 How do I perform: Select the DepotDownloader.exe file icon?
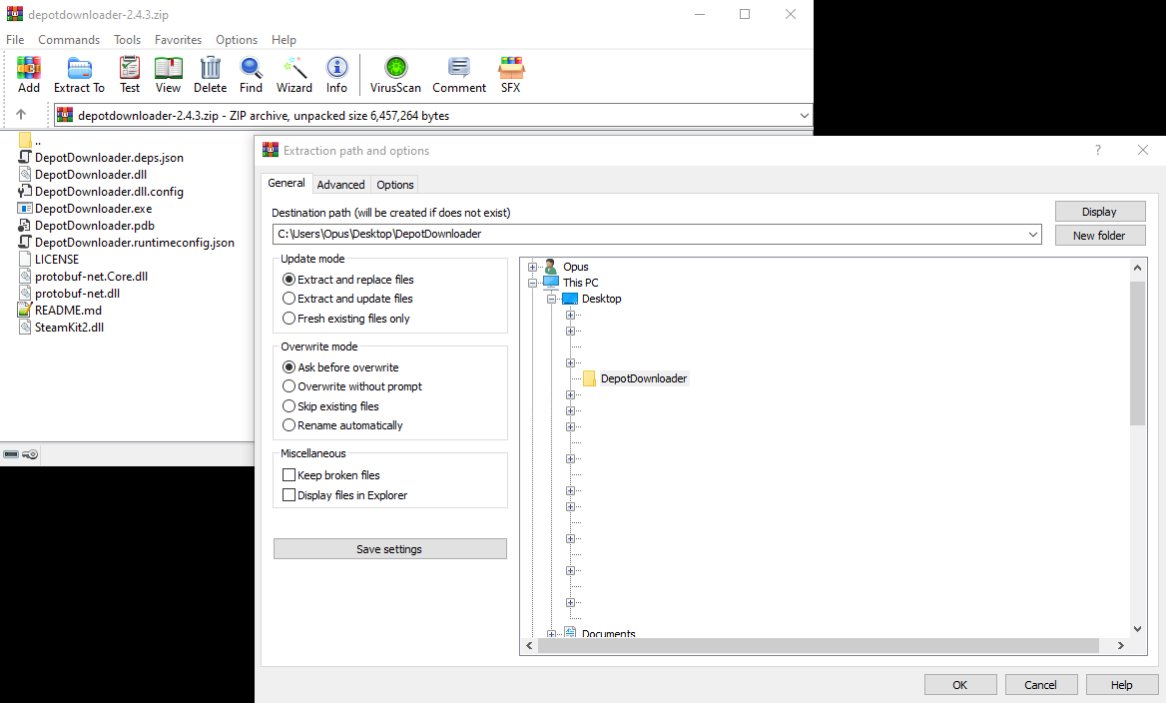25,209
